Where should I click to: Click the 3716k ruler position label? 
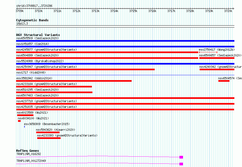152,11
